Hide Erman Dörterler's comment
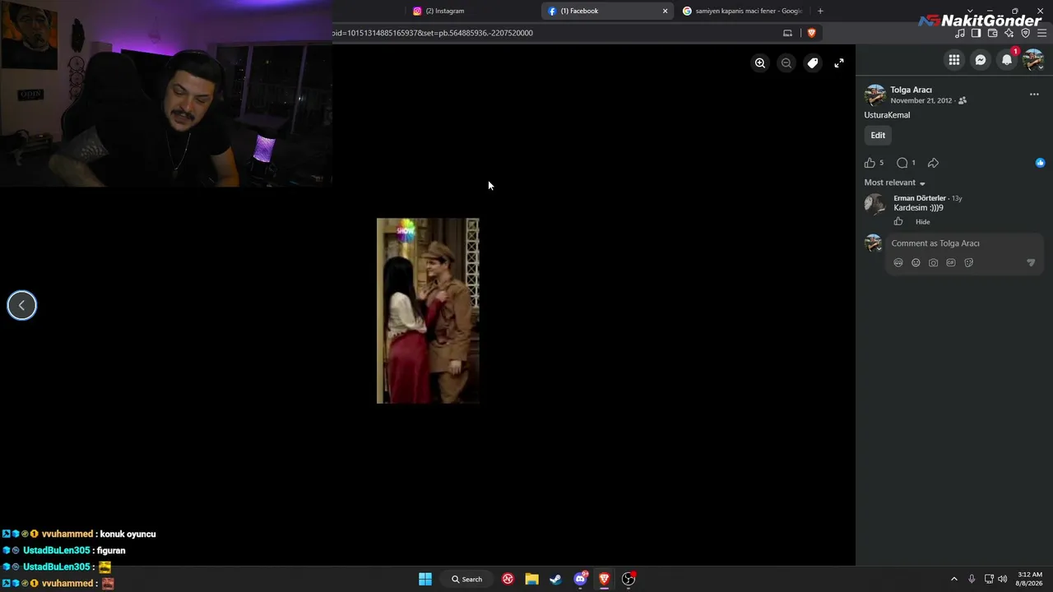Screen dimensions: 1053x592 pos(923,222)
